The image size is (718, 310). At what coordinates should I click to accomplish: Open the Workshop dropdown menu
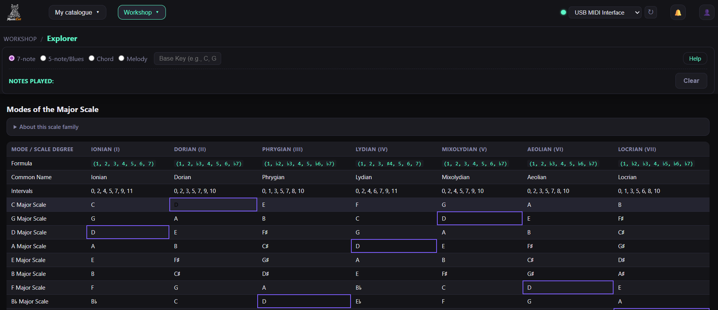pyautogui.click(x=142, y=12)
